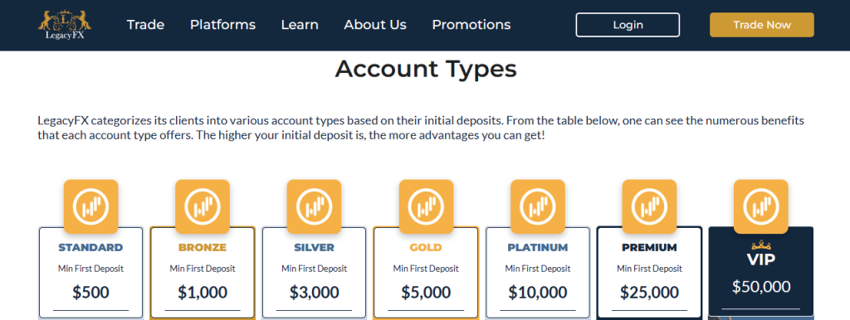
Task: Open the Learn menu
Action: (300, 25)
